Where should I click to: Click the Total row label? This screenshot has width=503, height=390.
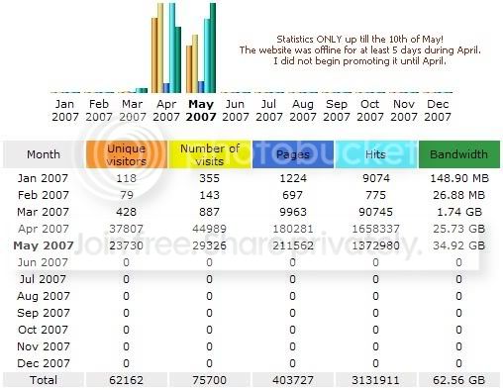coord(44,380)
